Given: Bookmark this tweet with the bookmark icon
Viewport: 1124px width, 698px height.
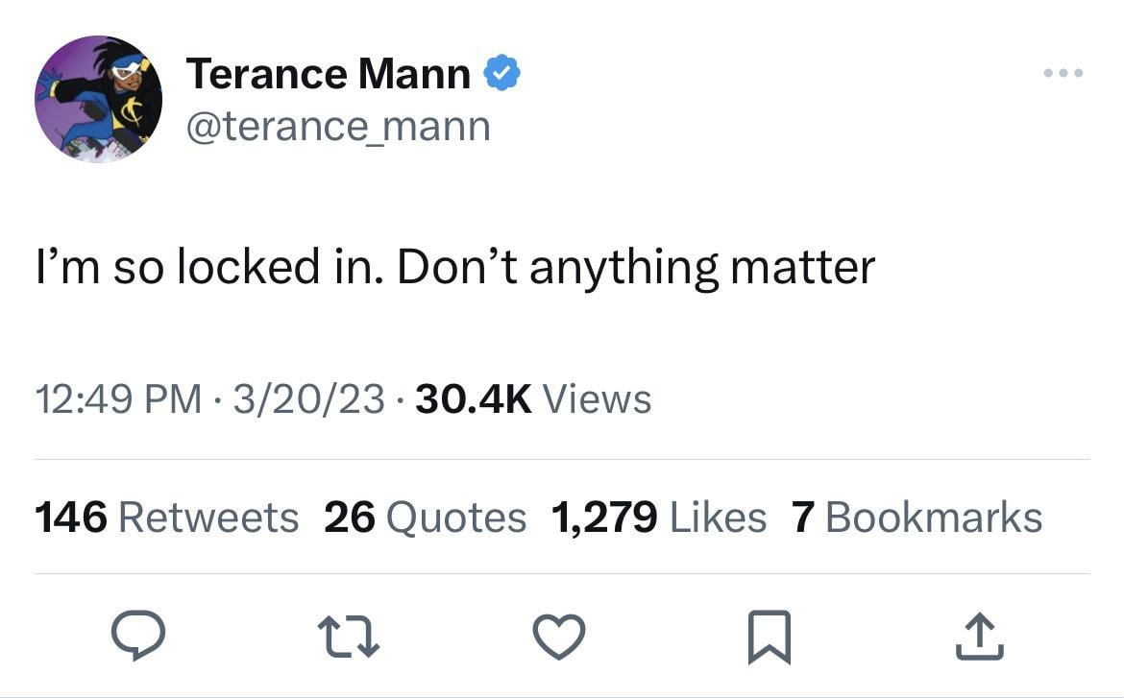Looking at the screenshot, I should point(769,637).
